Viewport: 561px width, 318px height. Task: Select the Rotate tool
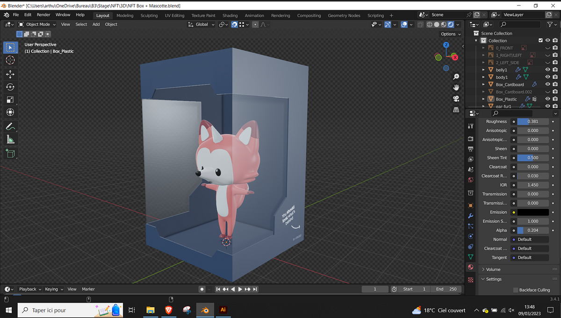10,87
